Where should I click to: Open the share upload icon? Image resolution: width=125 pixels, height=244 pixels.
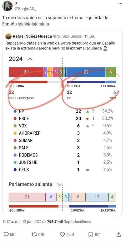pyautogui.click(x=119, y=234)
